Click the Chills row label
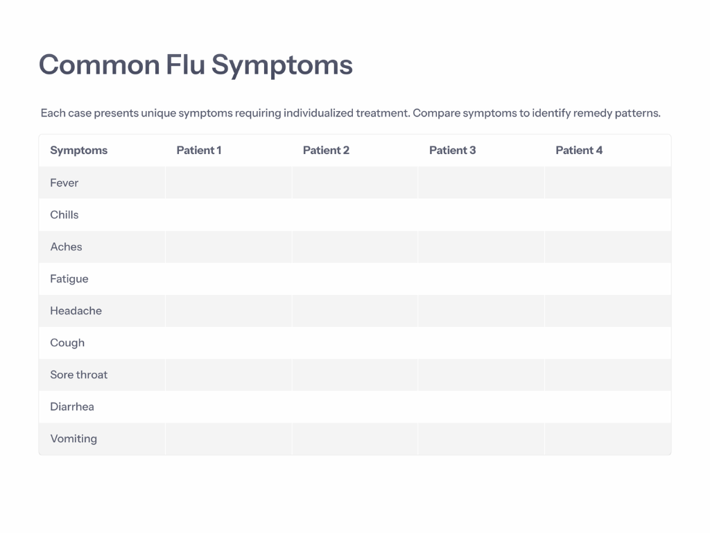 pyautogui.click(x=64, y=215)
